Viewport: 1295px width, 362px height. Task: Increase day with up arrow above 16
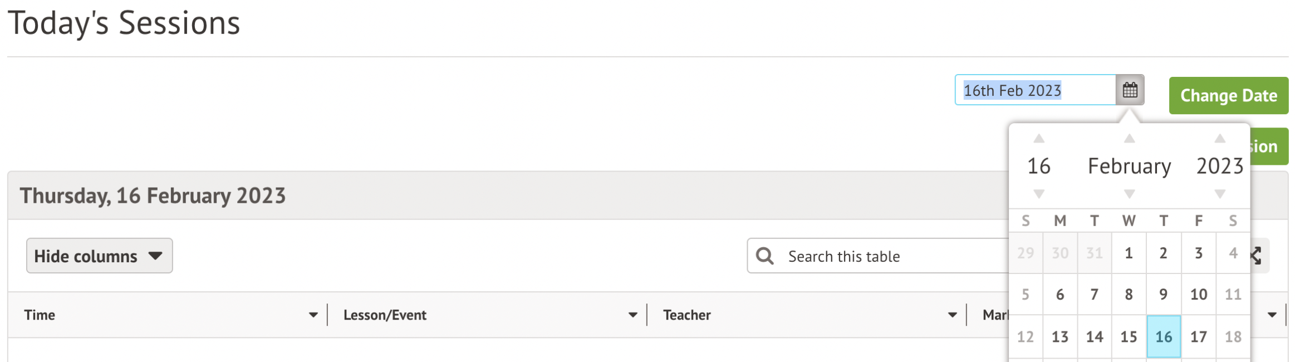click(1038, 139)
